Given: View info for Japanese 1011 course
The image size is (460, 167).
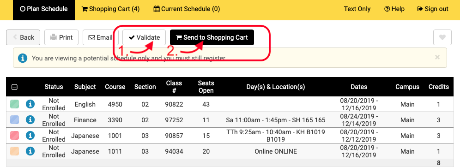Looking at the screenshot, I should [x=30, y=151].
